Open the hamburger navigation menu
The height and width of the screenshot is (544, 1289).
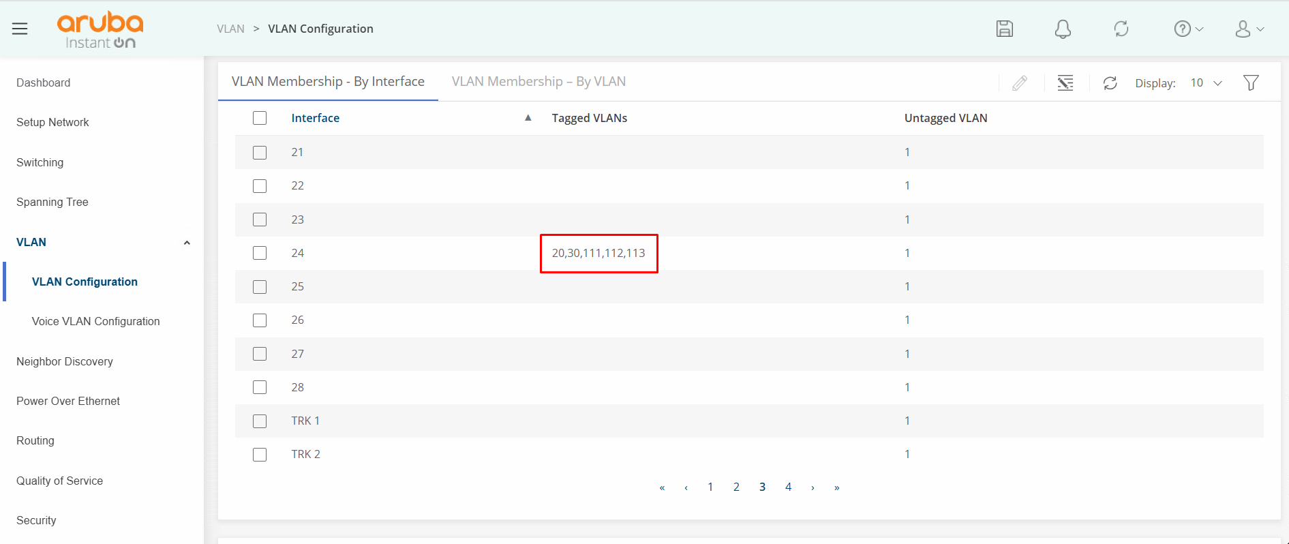[20, 29]
